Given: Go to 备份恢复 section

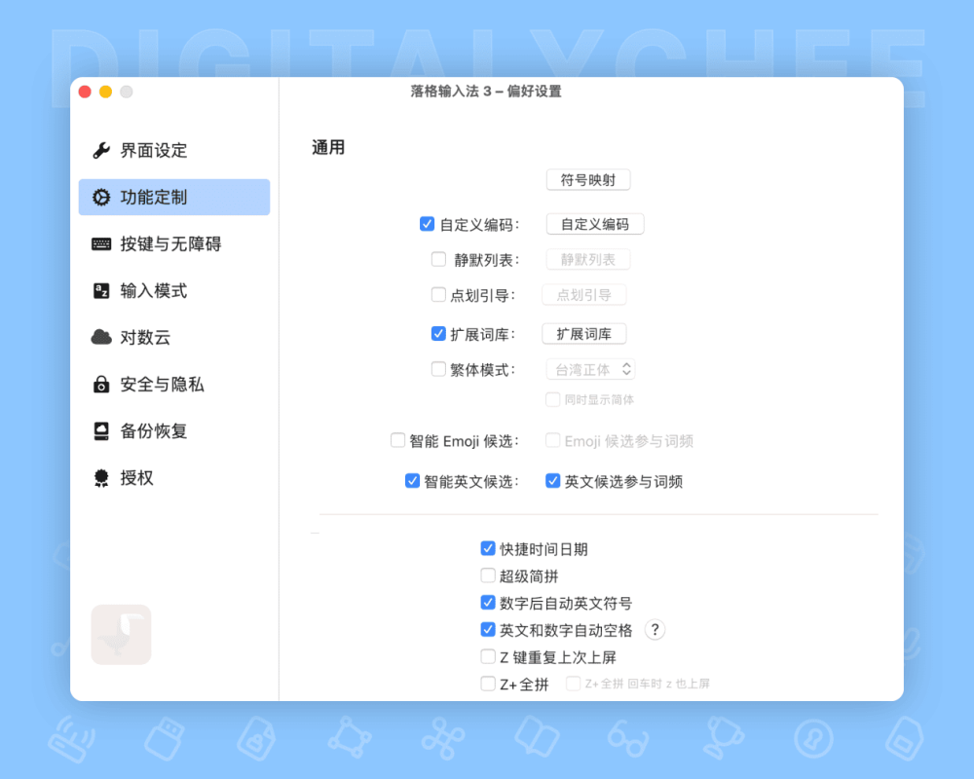Looking at the screenshot, I should coord(174,430).
